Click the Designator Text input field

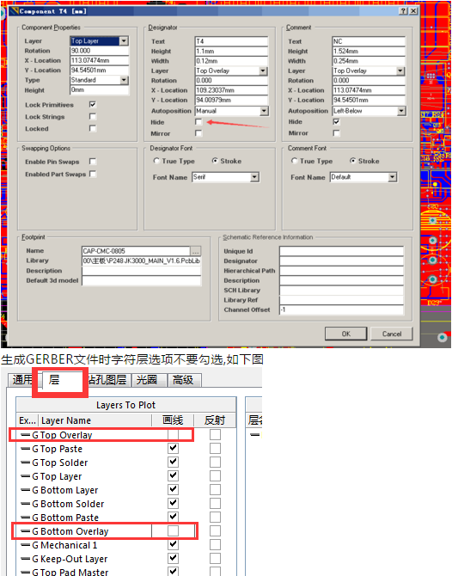coord(231,41)
